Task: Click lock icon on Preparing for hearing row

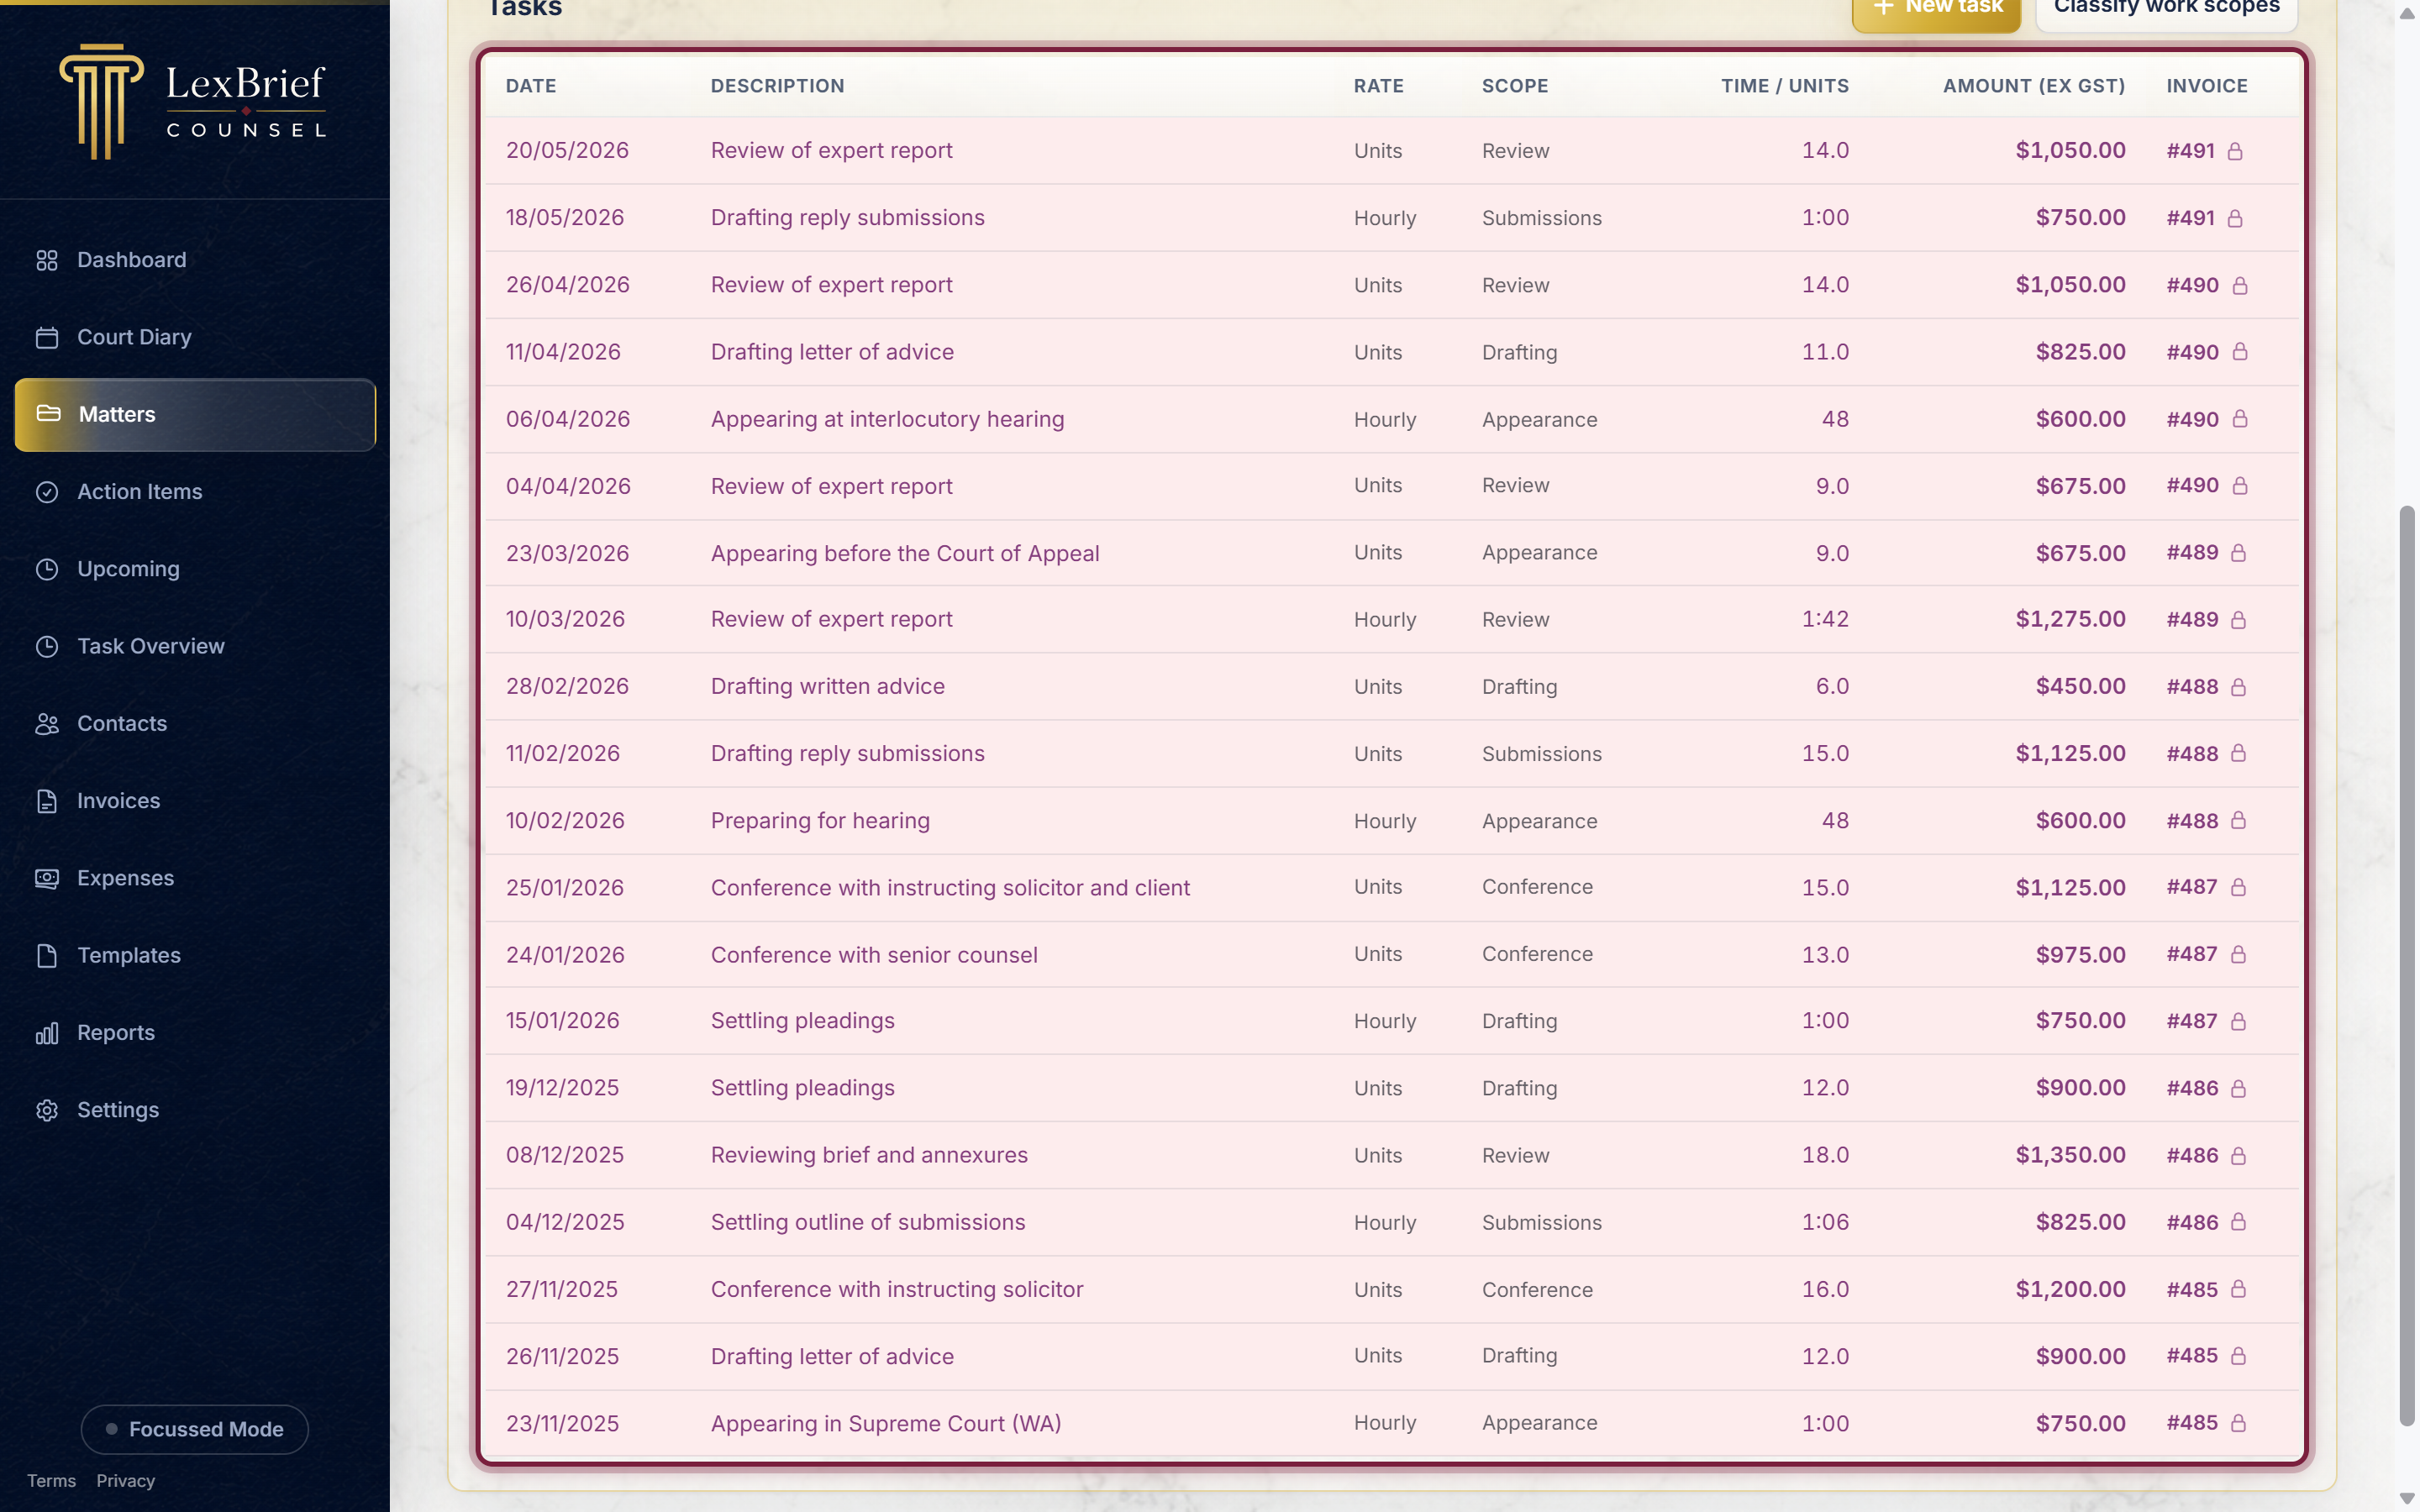Action: 2239,821
